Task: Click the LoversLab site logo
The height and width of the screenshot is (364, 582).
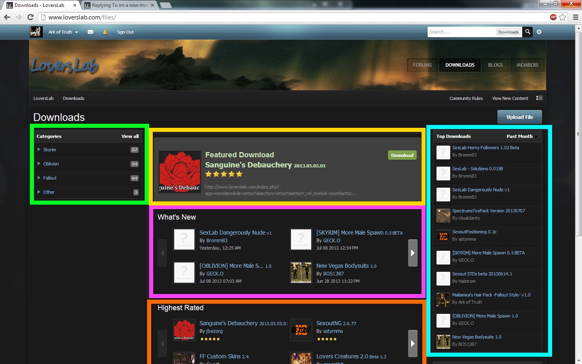Action: [x=65, y=66]
